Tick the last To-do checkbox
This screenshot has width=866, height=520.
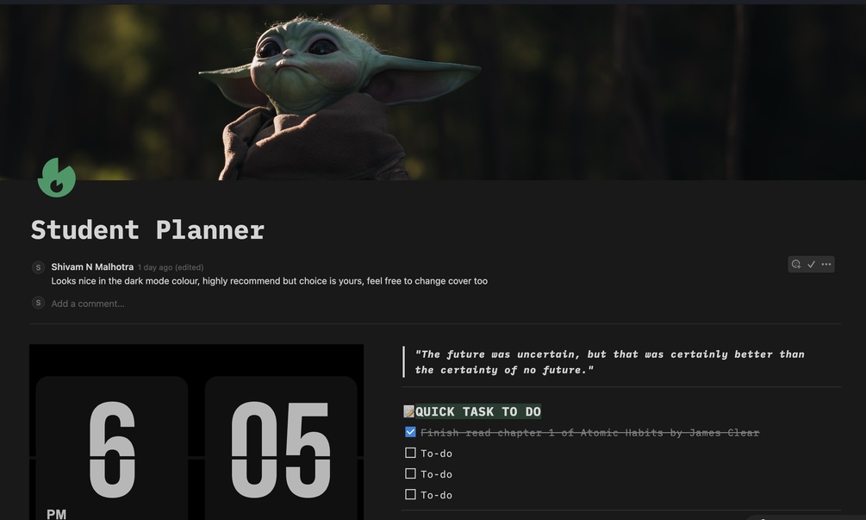tap(410, 495)
